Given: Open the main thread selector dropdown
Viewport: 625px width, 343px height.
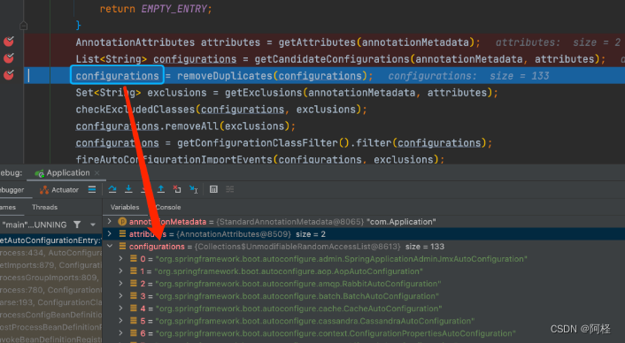Looking at the screenshot, I should 93,225.
